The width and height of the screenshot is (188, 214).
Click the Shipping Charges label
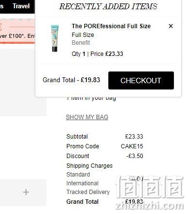[89, 166]
